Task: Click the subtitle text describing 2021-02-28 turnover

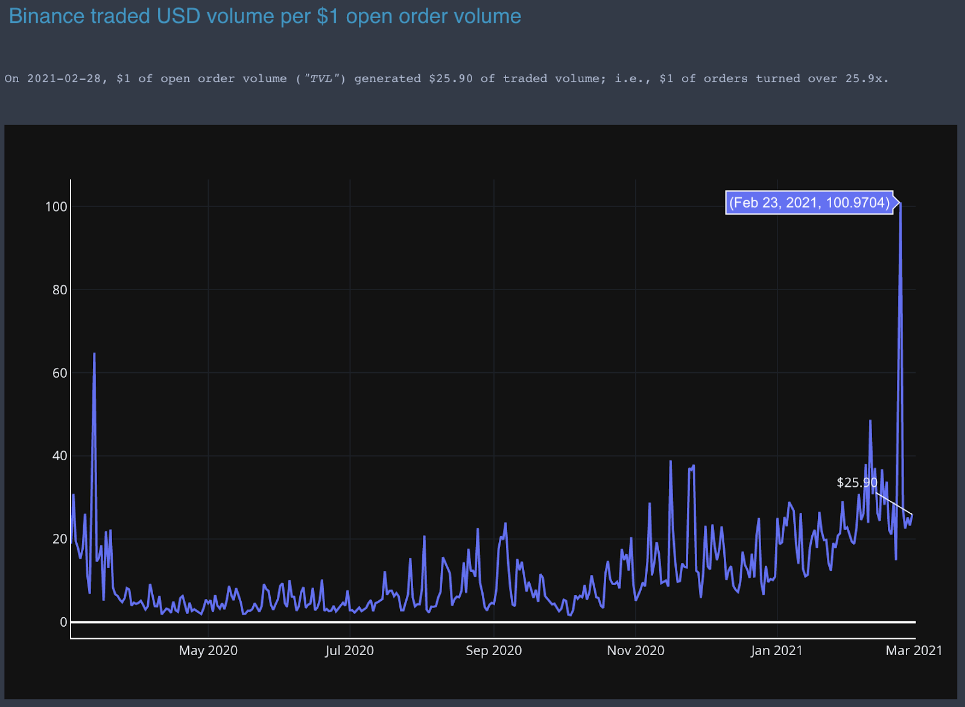Action: click(x=446, y=78)
